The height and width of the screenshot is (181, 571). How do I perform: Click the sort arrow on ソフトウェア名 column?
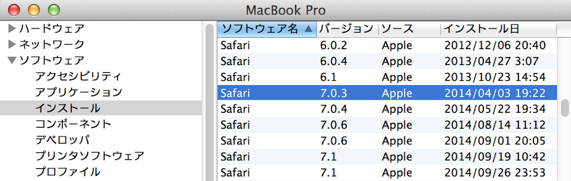tap(309, 29)
